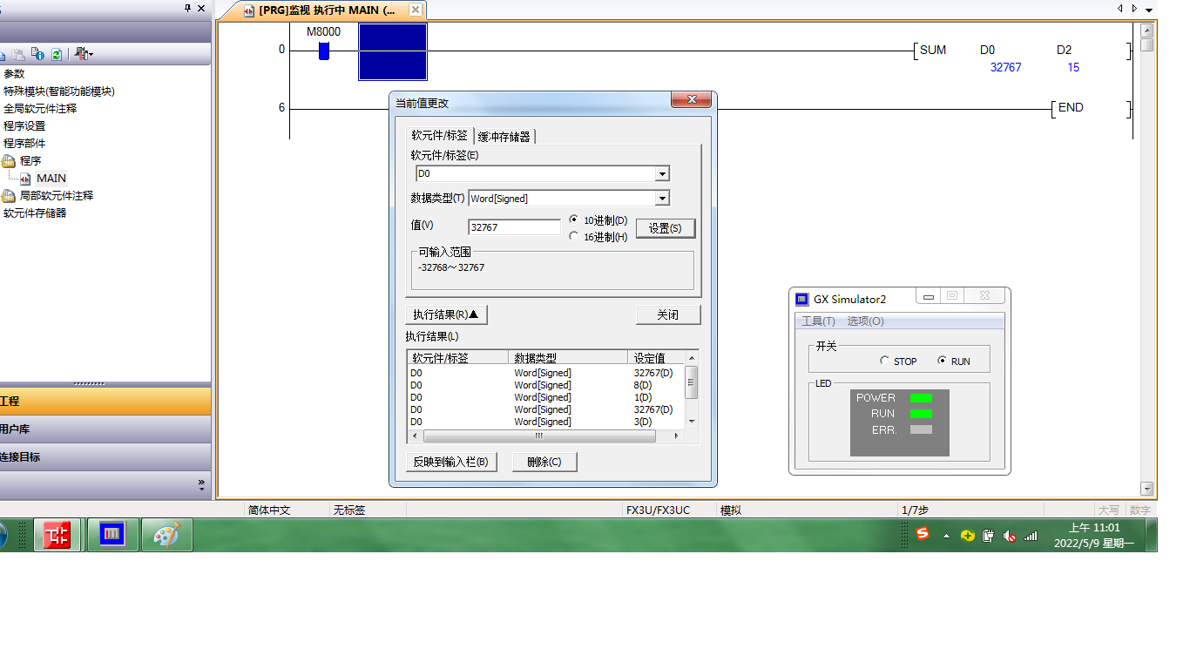The width and height of the screenshot is (1190, 669).
Task: Select the 10进制(D) decimal radio button
Action: coord(573,220)
